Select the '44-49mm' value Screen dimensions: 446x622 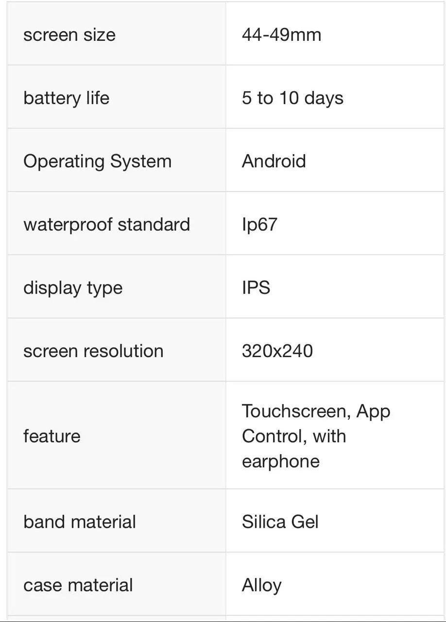281,35
